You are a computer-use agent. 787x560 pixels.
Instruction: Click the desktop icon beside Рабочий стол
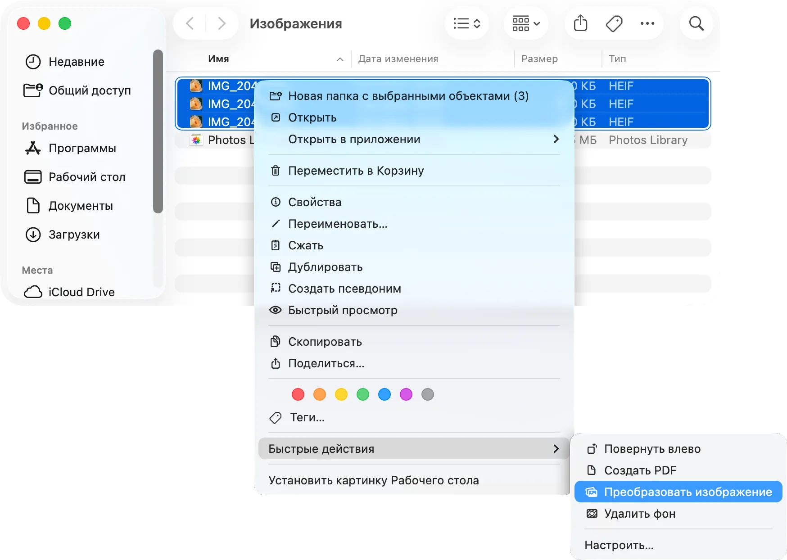click(33, 177)
